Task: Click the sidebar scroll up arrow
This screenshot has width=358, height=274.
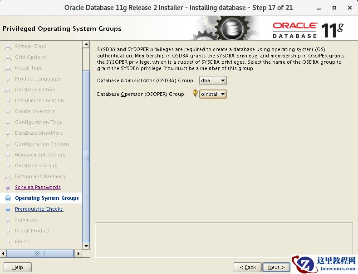Action: coord(86,44)
